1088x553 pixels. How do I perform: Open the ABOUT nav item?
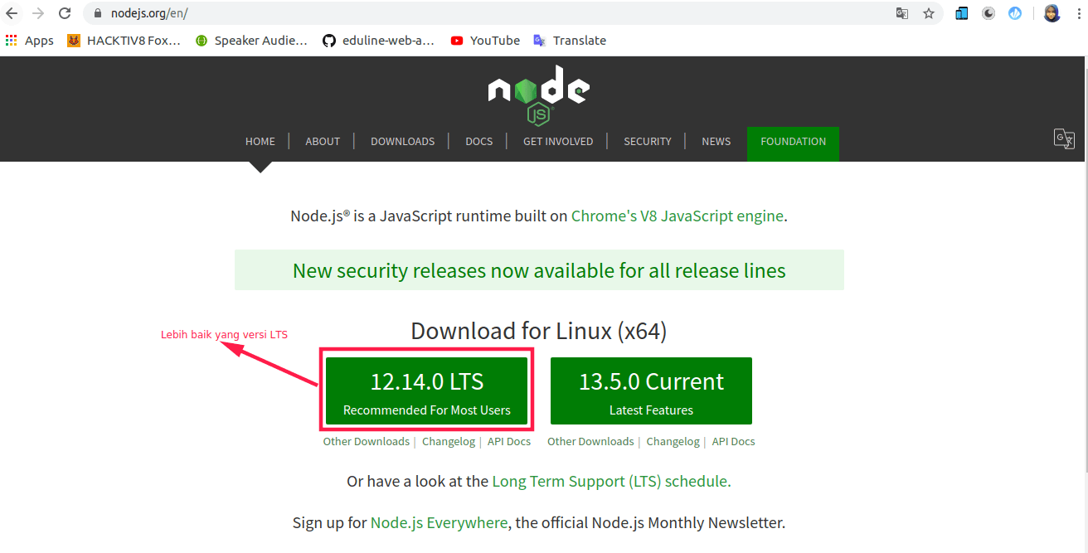click(x=323, y=142)
